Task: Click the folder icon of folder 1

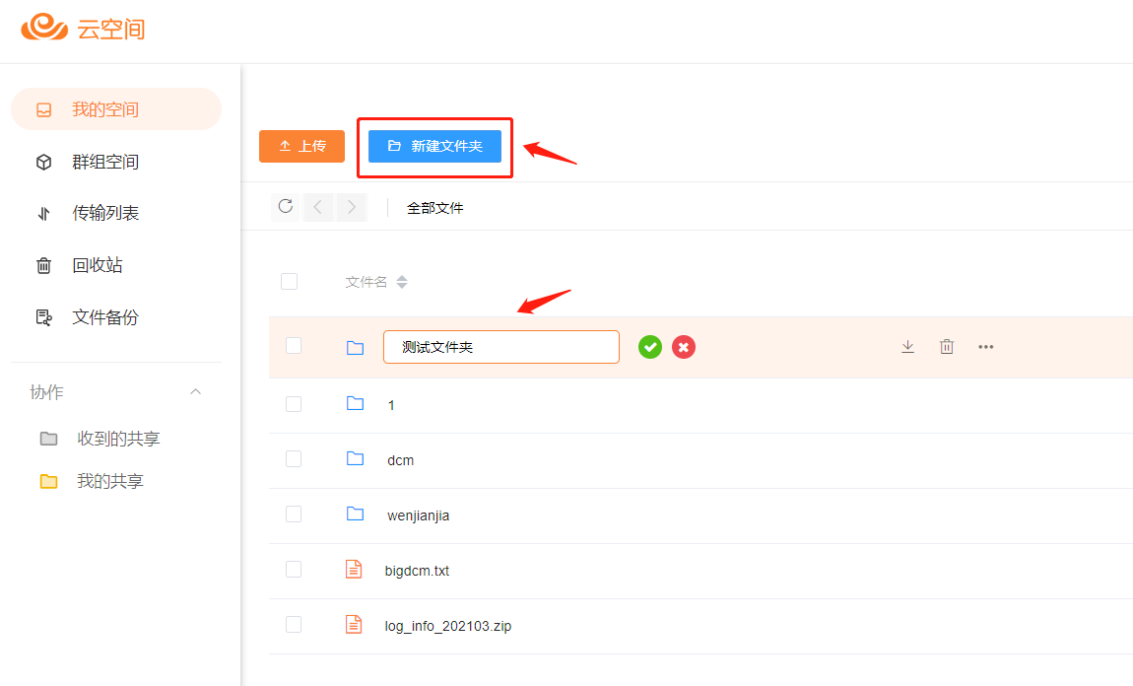Action: (x=355, y=403)
